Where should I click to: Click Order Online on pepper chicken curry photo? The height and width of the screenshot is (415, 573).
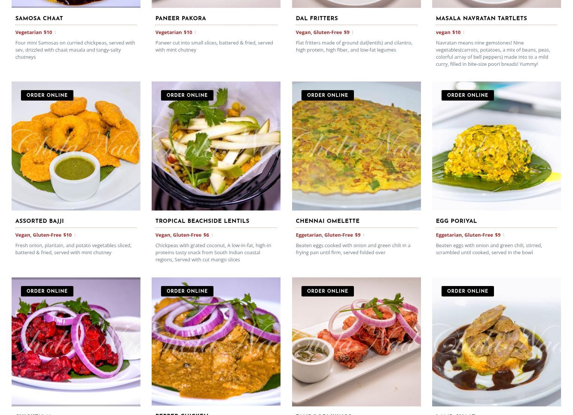point(187,291)
